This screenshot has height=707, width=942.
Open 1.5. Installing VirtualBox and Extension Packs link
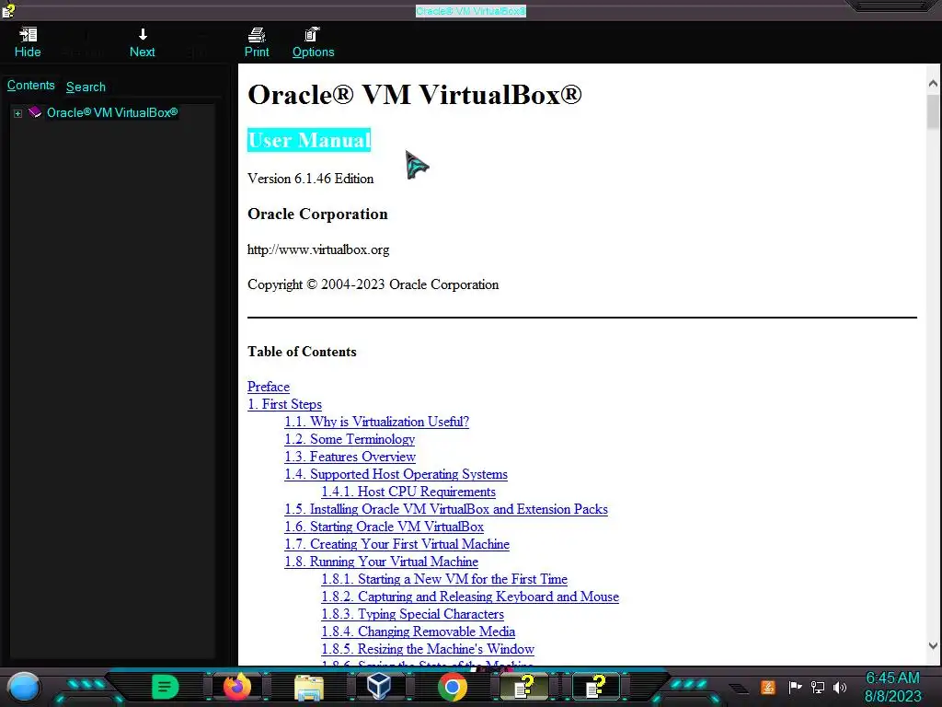pos(446,508)
